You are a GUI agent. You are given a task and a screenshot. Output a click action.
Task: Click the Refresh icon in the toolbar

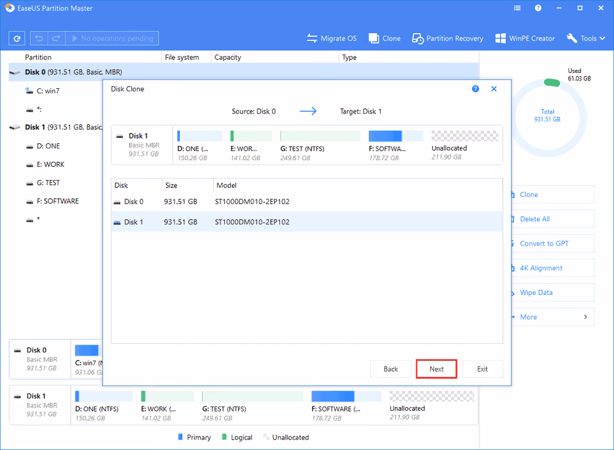[17, 39]
